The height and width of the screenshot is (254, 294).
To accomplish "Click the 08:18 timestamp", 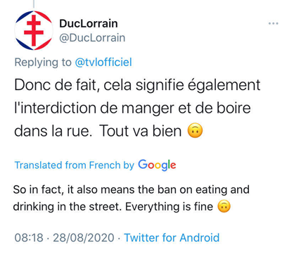I will (x=29, y=238).
